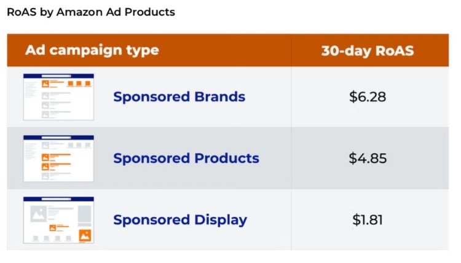This screenshot has width=461, height=263.
Task: Click small orange ad in Sponsored Display thumbnail
Action: pyautogui.click(x=59, y=228)
